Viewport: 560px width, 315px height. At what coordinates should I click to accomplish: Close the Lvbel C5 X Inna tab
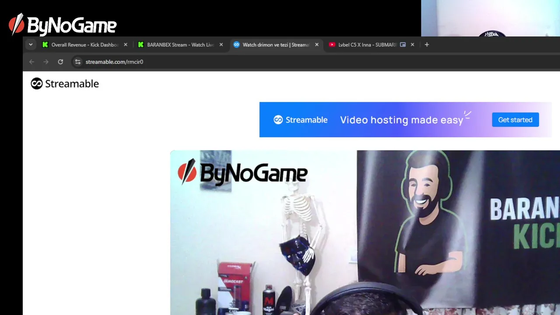pos(412,45)
